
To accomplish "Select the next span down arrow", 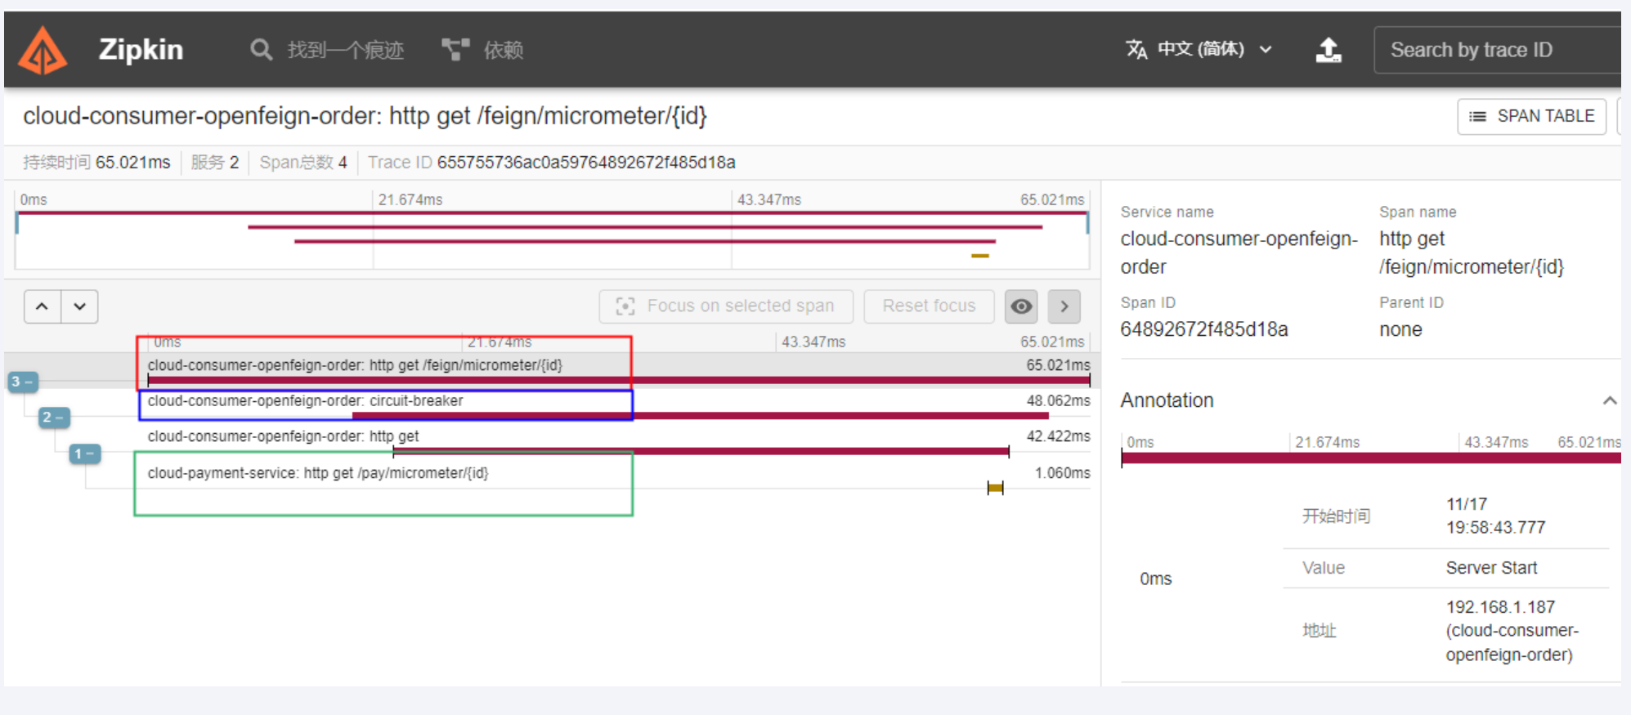I will [79, 306].
